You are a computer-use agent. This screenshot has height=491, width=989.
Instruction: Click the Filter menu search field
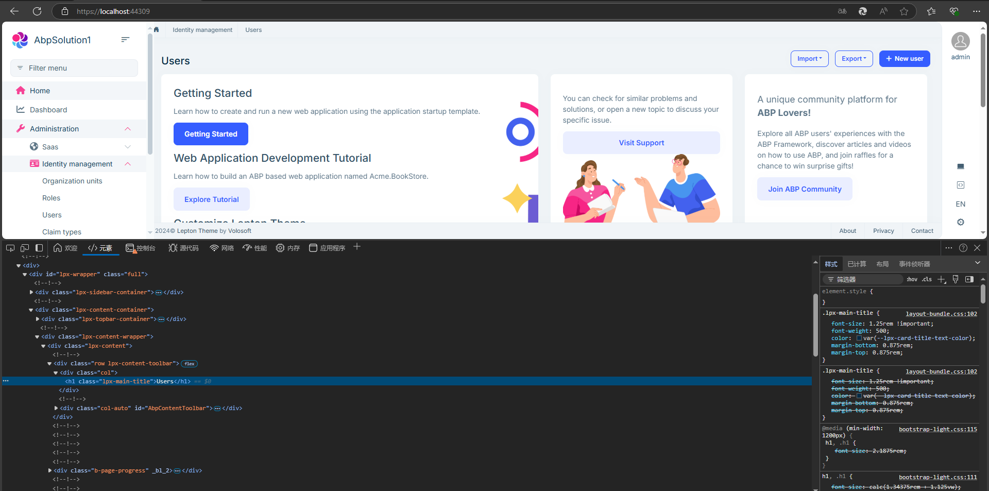click(74, 68)
